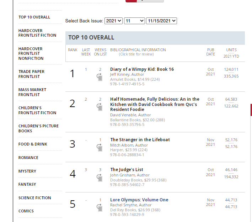Open The Stranger in the Lifeboat review
This screenshot has width=252, height=222.
click(x=140, y=139)
